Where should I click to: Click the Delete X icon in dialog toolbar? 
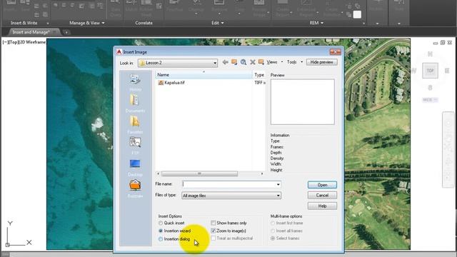[253, 62]
